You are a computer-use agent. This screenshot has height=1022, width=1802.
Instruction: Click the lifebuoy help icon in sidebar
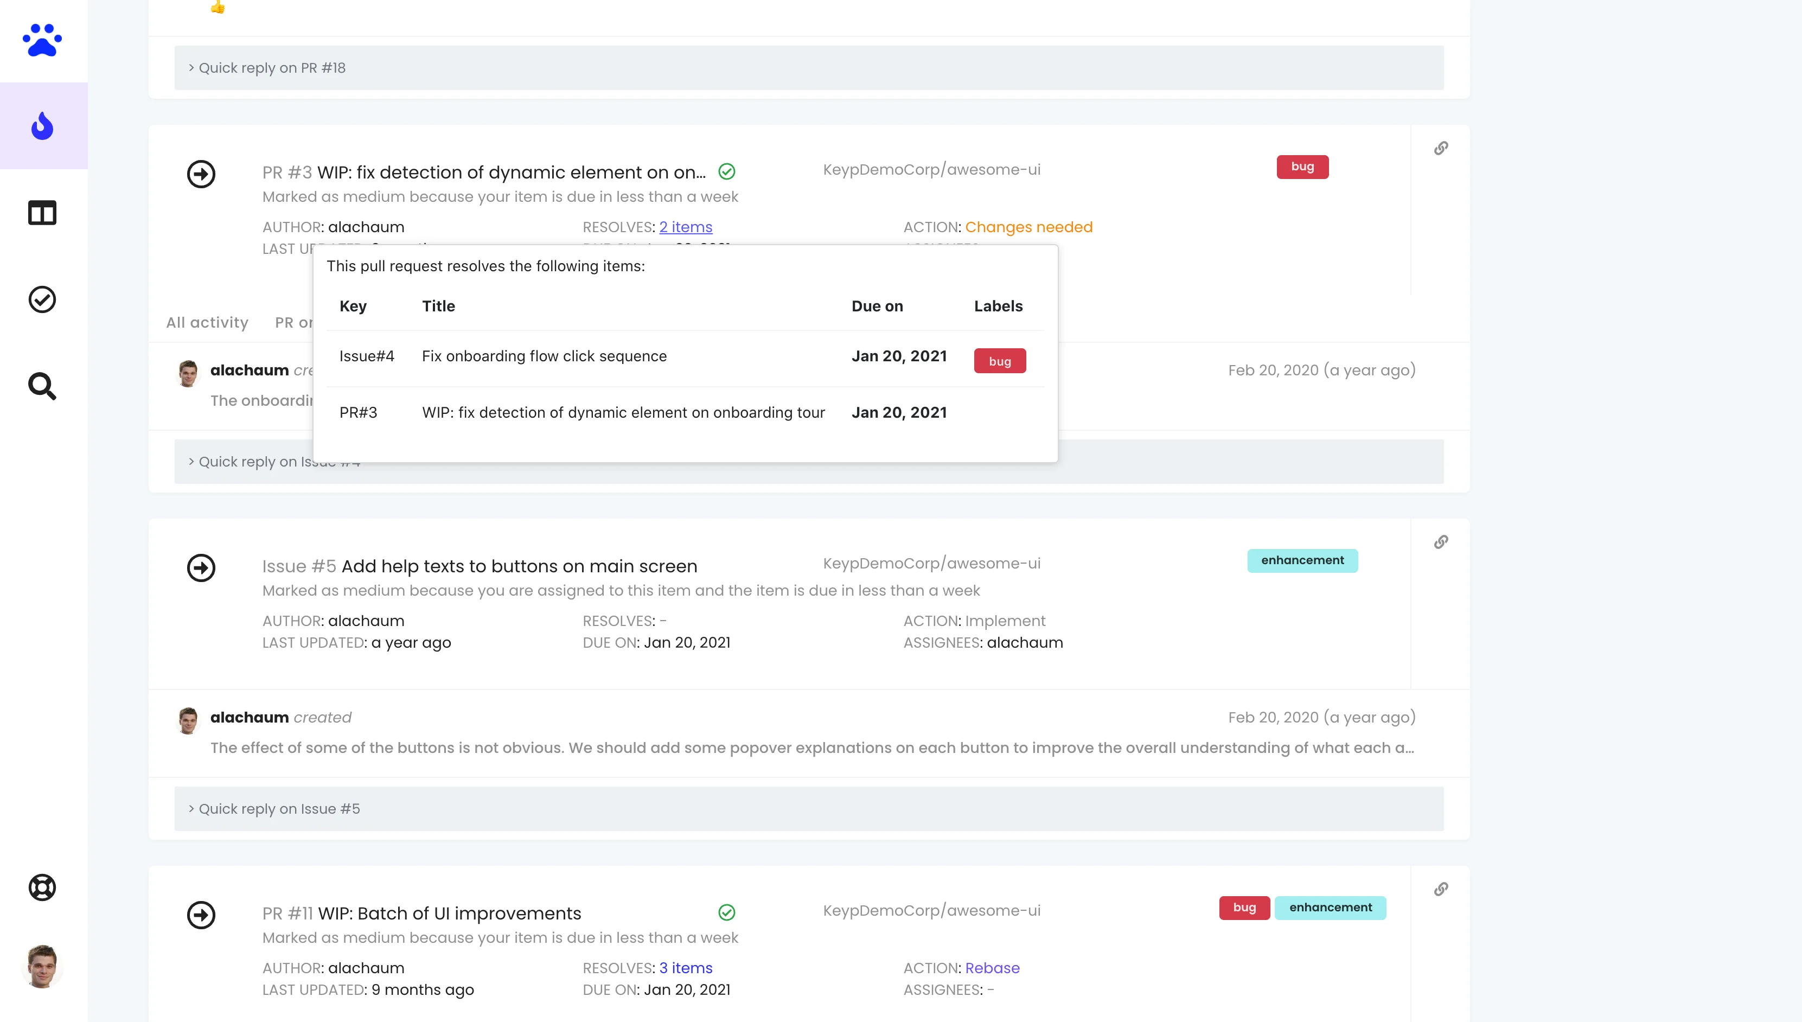point(42,886)
